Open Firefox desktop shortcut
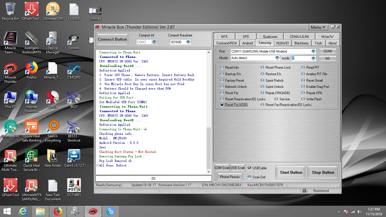This screenshot has width=386, height=217. [x=32, y=70]
